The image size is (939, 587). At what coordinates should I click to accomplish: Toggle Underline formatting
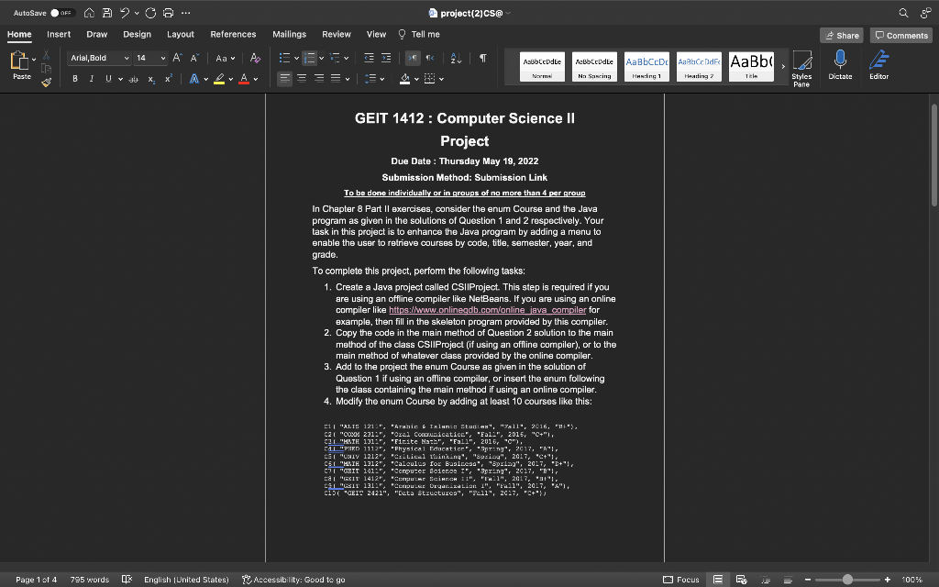tap(108, 79)
